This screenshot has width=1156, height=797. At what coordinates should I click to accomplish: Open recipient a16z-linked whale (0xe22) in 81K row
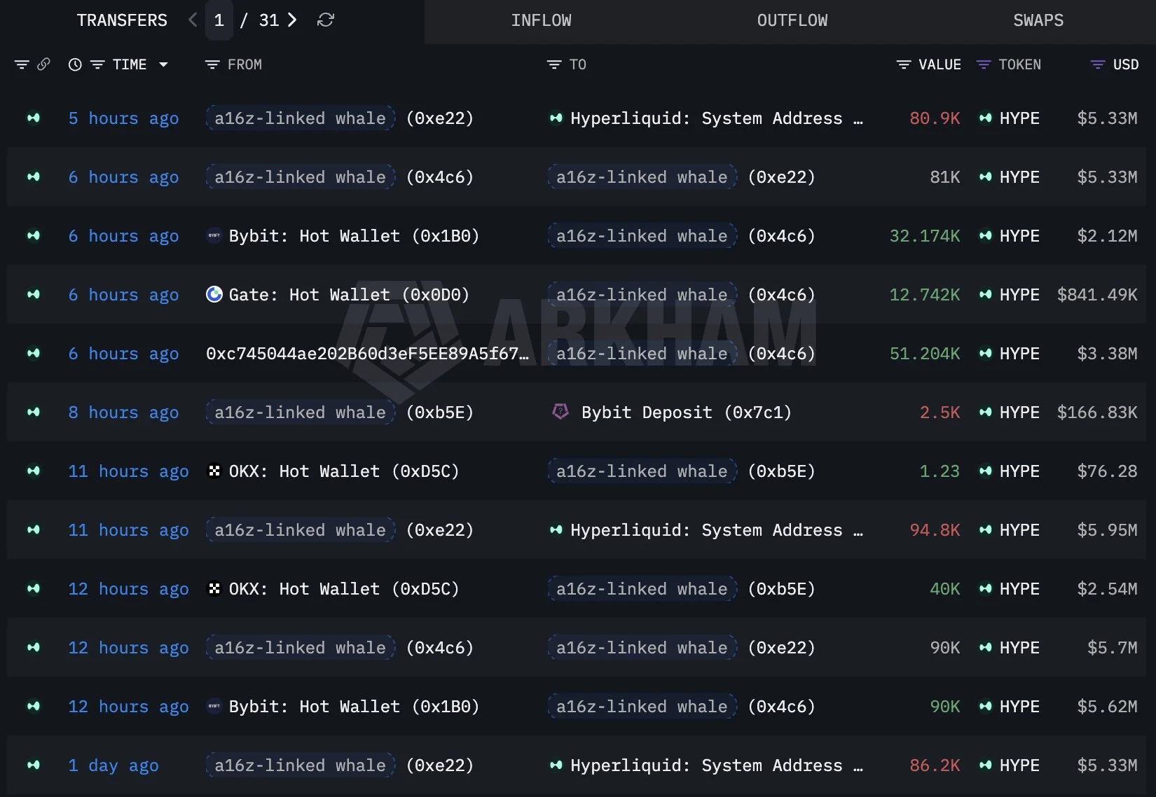pos(682,177)
